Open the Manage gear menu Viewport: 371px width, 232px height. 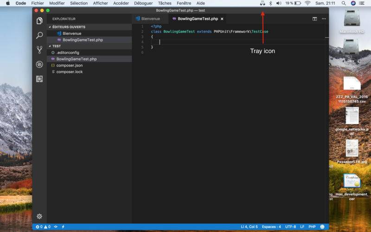click(39, 216)
